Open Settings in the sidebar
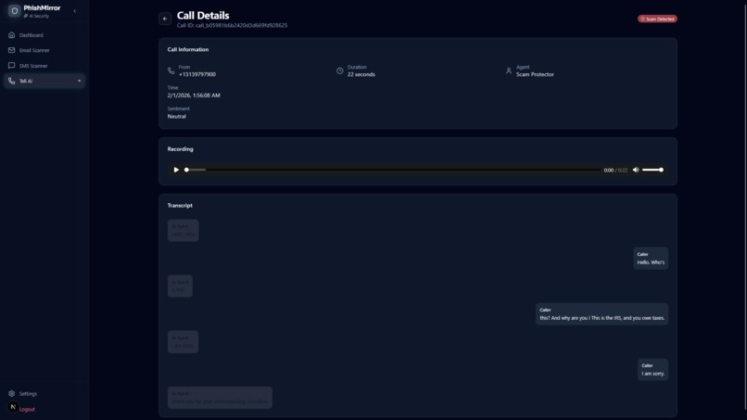 [44, 394]
